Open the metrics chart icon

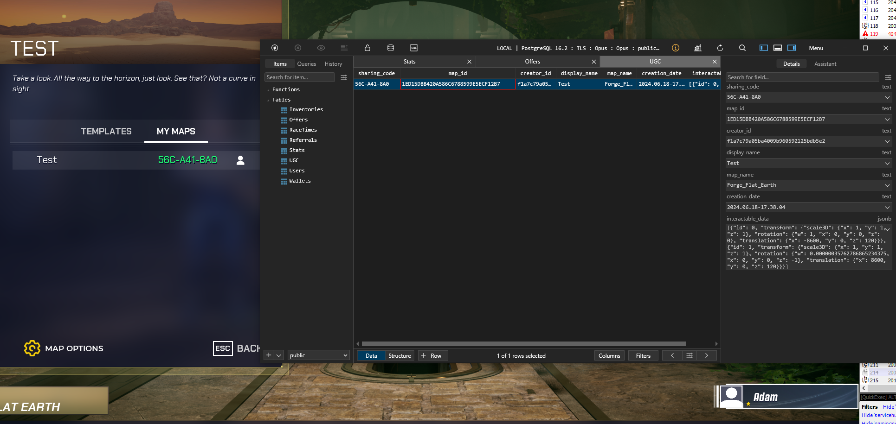pyautogui.click(x=698, y=48)
